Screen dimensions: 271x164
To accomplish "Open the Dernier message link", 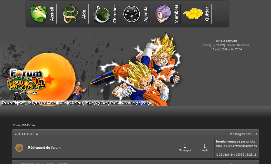I will click(228, 141).
